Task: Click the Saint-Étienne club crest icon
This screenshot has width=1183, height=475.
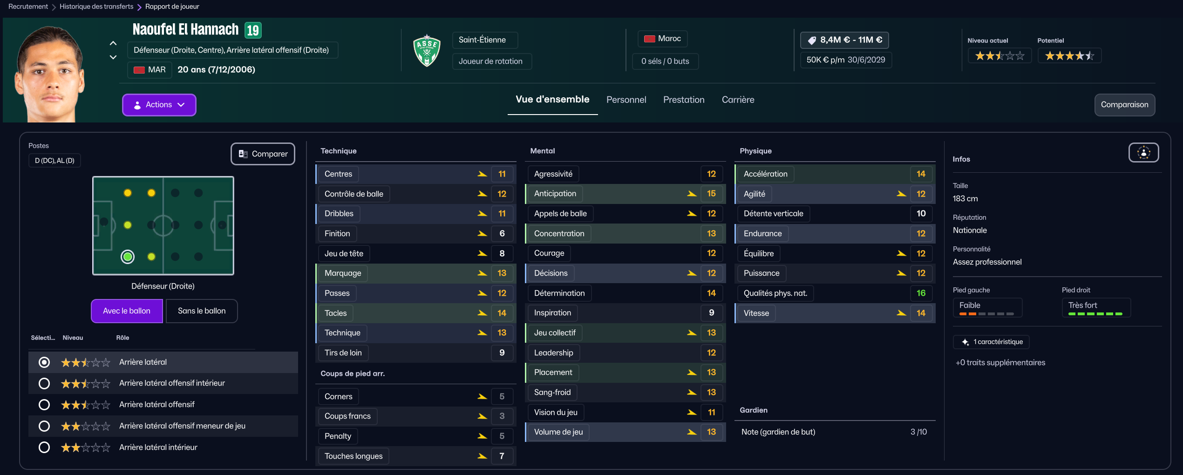Action: tap(427, 50)
